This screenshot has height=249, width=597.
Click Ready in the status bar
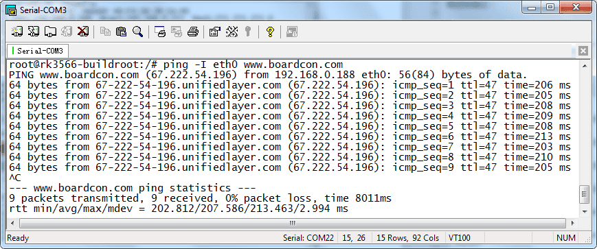coord(18,238)
